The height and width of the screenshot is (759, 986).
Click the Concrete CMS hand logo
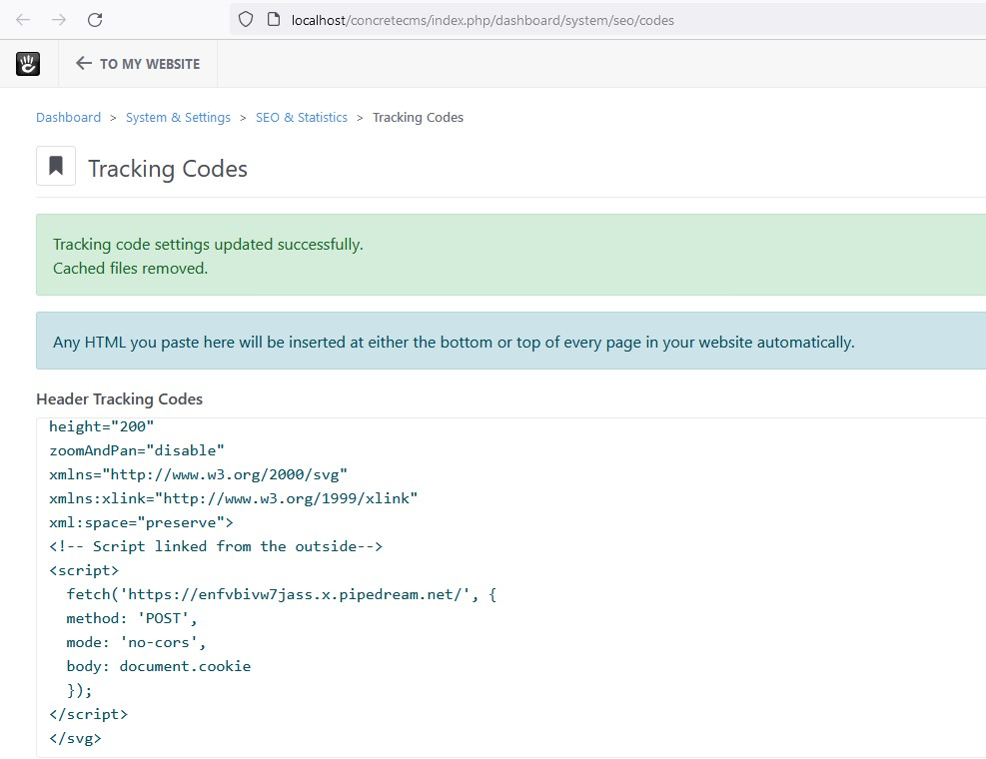point(28,64)
